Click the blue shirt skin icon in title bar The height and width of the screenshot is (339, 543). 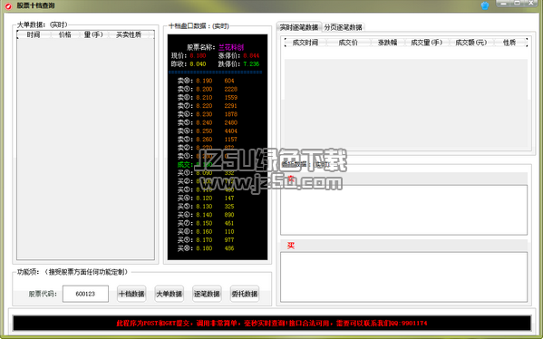[485, 5]
